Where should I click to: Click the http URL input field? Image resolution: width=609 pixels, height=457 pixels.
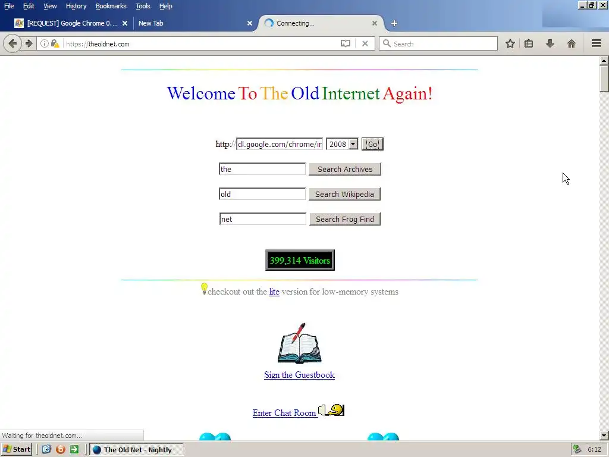click(x=280, y=144)
